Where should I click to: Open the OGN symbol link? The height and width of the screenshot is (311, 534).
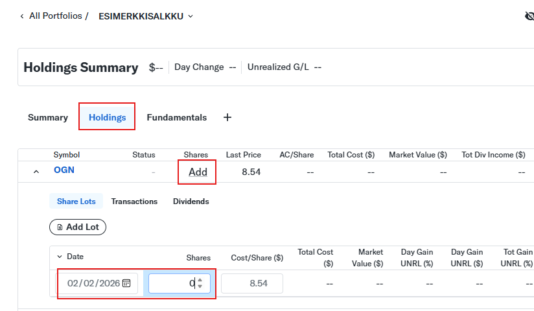pyautogui.click(x=64, y=170)
